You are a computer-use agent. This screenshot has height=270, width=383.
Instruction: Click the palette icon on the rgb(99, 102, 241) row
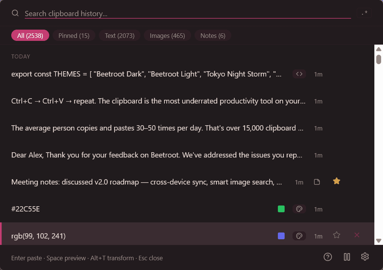click(x=299, y=236)
